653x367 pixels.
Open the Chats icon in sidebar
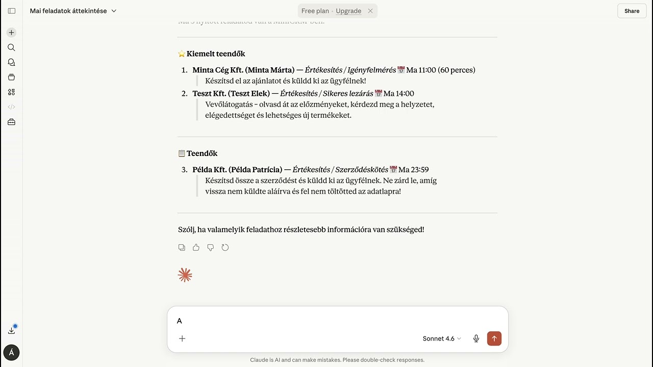pyautogui.click(x=11, y=62)
